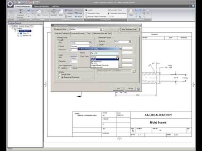The width and height of the screenshot is (202, 151).
Task: Open the Units and Tolerance dialog tab
Action: point(62,34)
